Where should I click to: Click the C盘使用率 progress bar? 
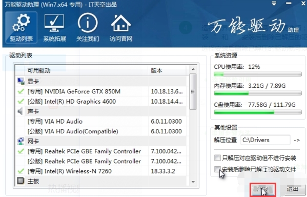(258, 112)
